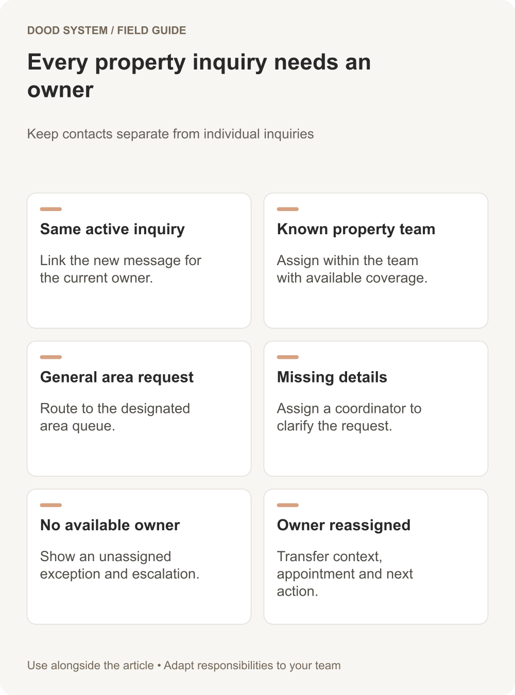
Task: Select the Known property team heading
Action: click(356, 229)
